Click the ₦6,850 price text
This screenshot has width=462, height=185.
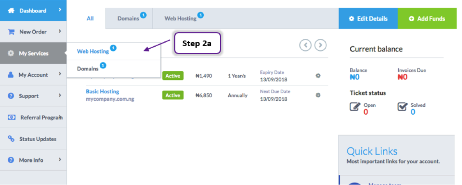(204, 95)
